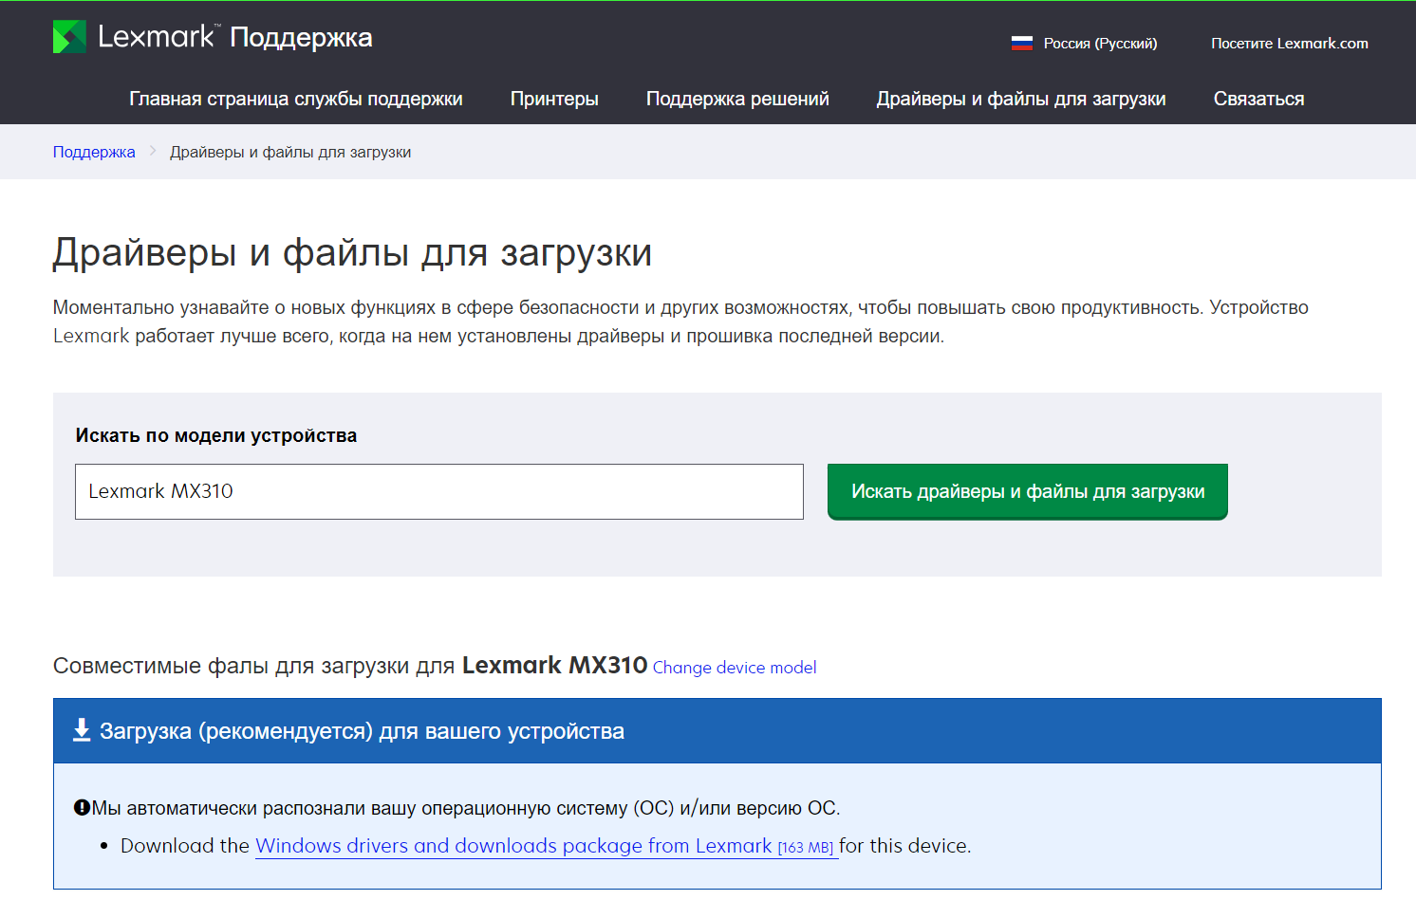
Task: Click the Lexmark MX310 model search field
Action: [x=439, y=491]
